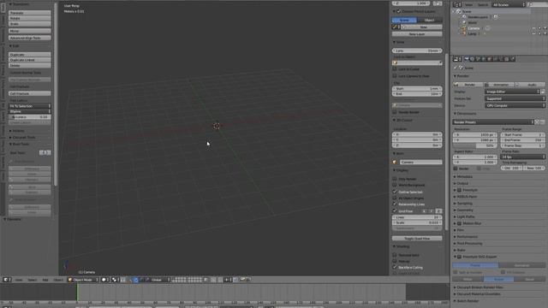Toggle Camera selectability arrow in outliner
This screenshot has height=308, width=548.
point(539,28)
